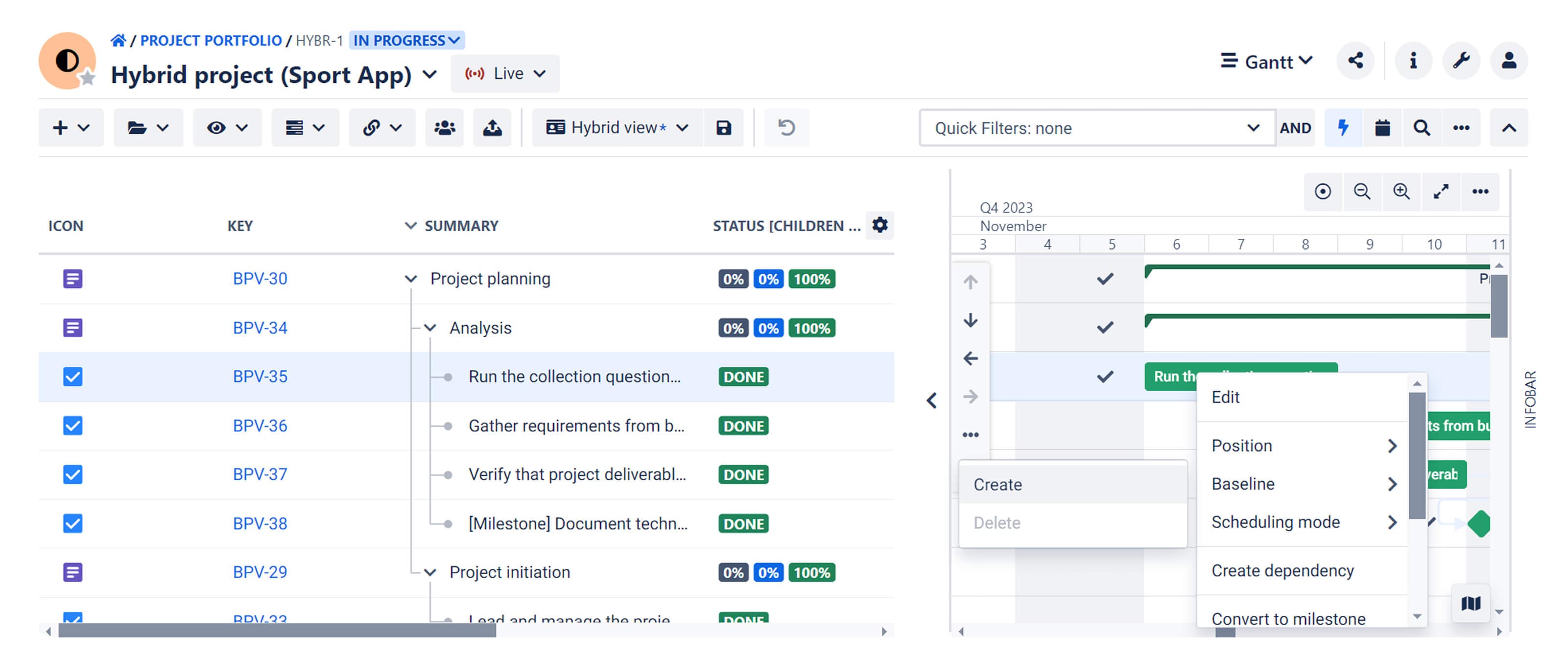The image size is (1567, 657).
Task: Open issue BPV-34
Action: (260, 328)
